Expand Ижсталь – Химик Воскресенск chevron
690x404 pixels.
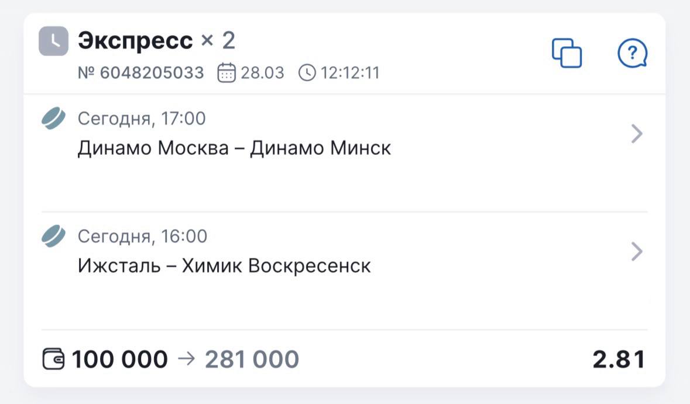(637, 252)
